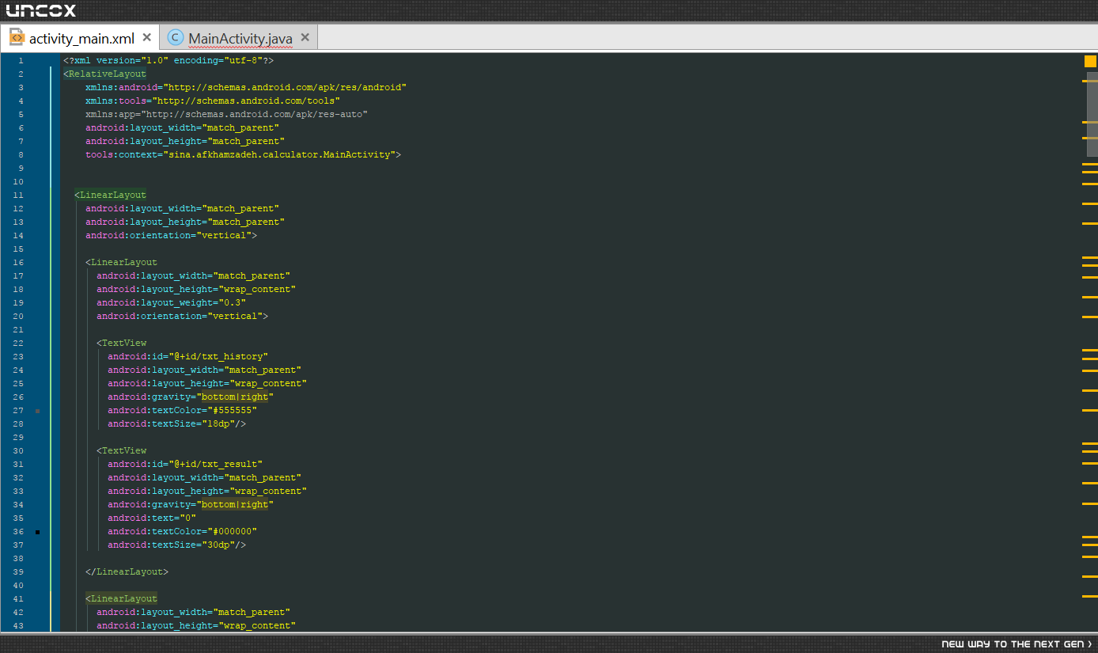The height and width of the screenshot is (653, 1098).
Task: Switch to the activity_main.xml tab
Action: click(81, 38)
